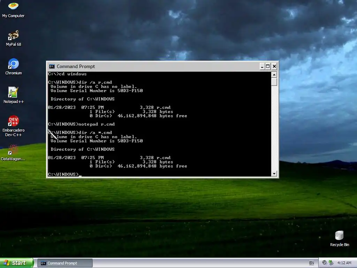Open the Chromium desktop shortcut
This screenshot has width=357, height=268.
coord(14,67)
